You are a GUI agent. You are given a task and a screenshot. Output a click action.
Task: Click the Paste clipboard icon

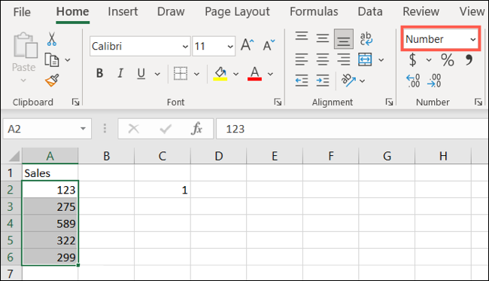pyautogui.click(x=25, y=45)
